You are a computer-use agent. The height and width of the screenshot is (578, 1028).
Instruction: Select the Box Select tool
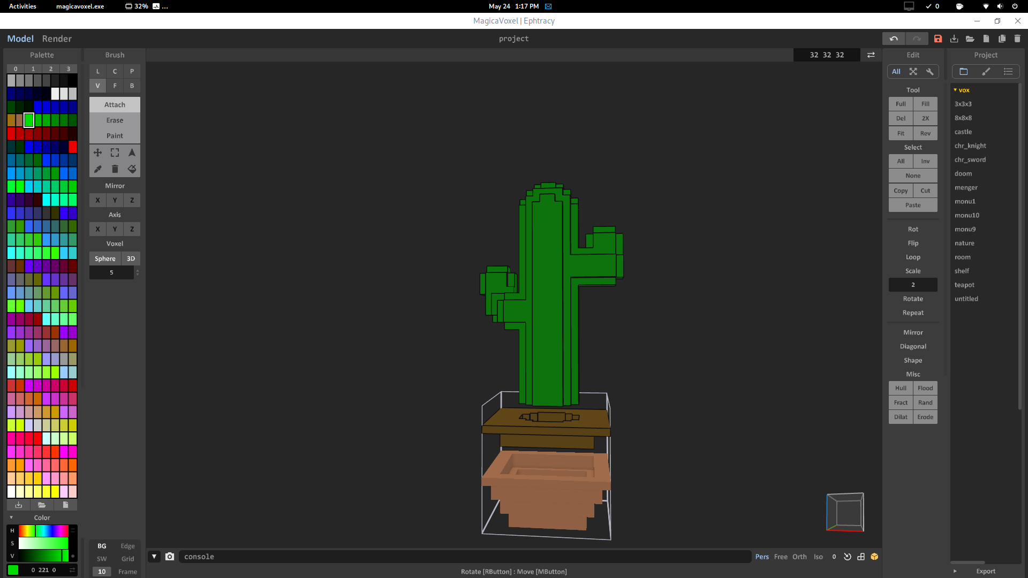(x=115, y=153)
